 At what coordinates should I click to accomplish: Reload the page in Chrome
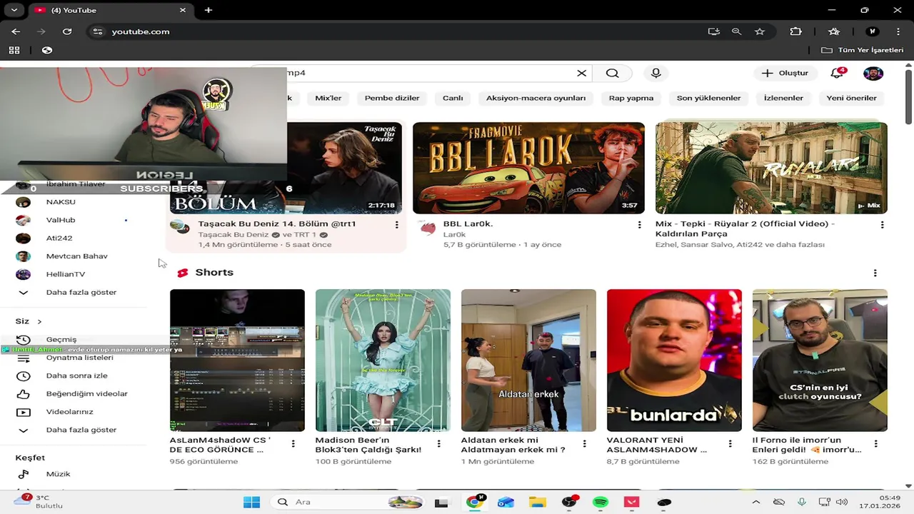point(67,31)
